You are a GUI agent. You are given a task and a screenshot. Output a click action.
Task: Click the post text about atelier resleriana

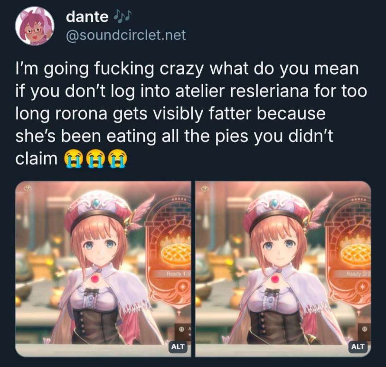[191, 113]
